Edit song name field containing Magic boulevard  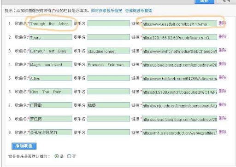51,64
